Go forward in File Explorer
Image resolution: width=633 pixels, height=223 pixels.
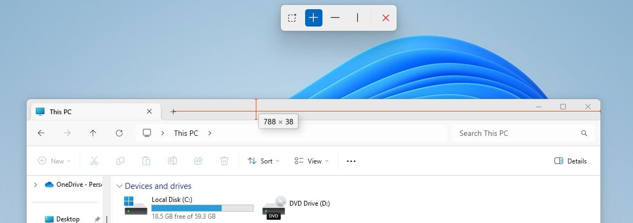tap(67, 133)
